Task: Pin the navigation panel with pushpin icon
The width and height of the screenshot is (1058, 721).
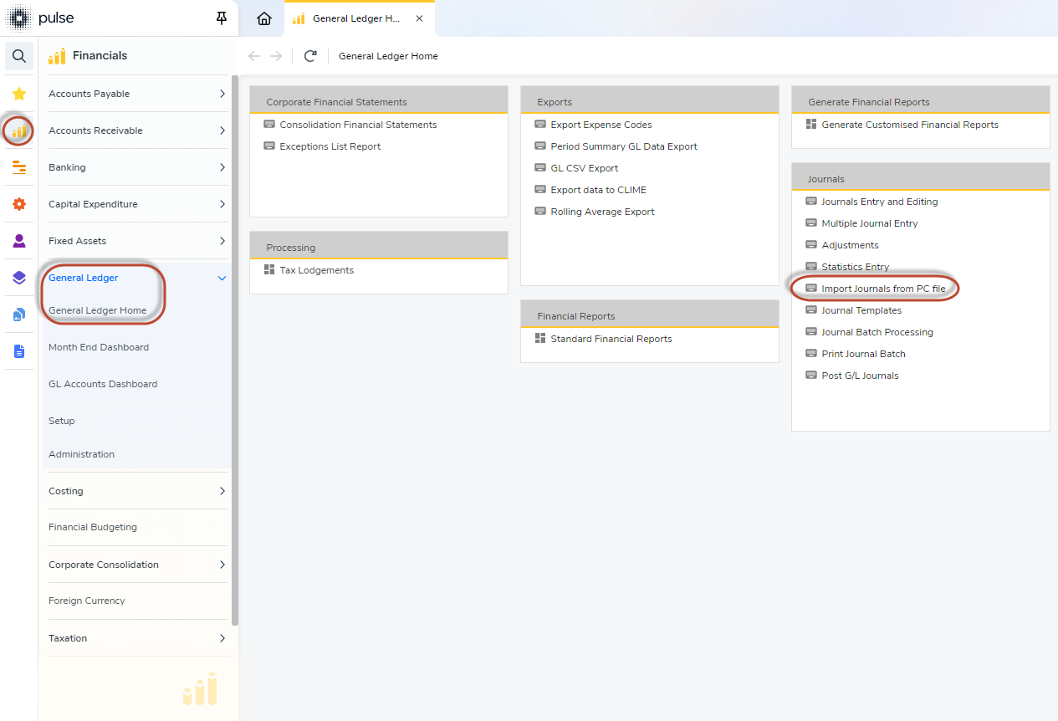Action: pyautogui.click(x=222, y=18)
